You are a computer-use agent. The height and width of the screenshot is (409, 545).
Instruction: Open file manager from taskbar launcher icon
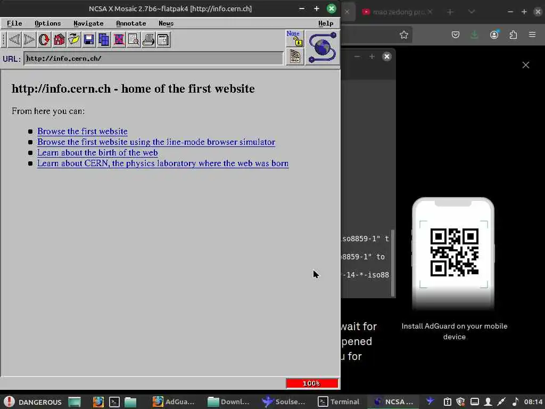(130, 402)
